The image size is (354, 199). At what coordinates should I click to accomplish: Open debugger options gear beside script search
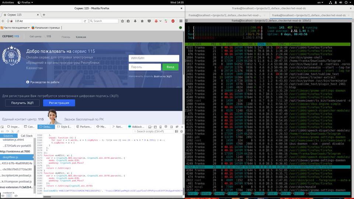pyautogui.click(x=181, y=131)
